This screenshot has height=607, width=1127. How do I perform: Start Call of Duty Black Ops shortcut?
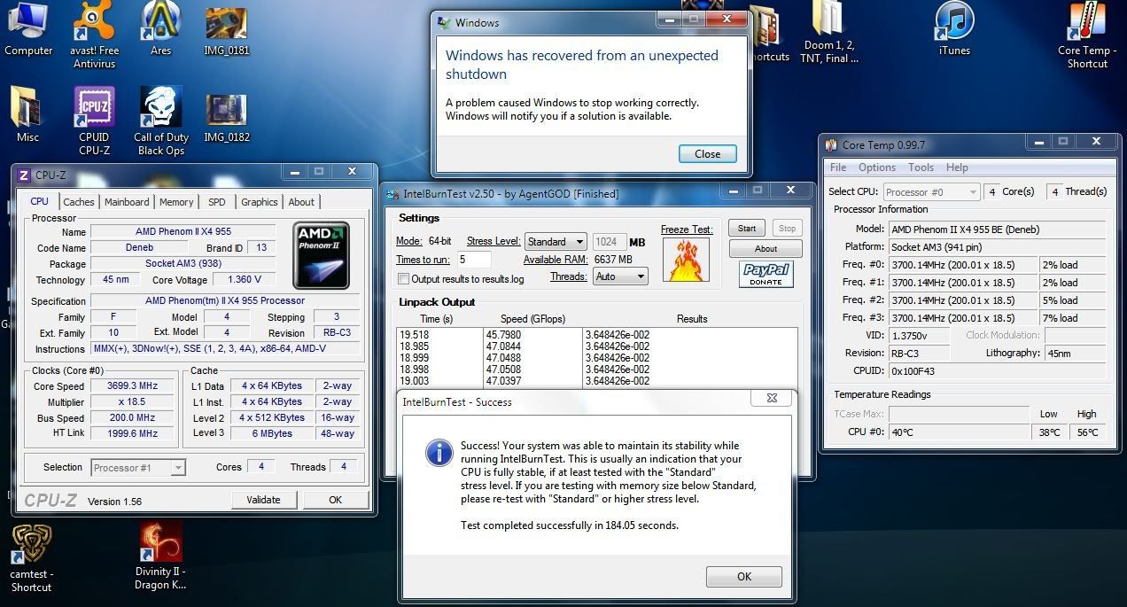click(x=161, y=121)
